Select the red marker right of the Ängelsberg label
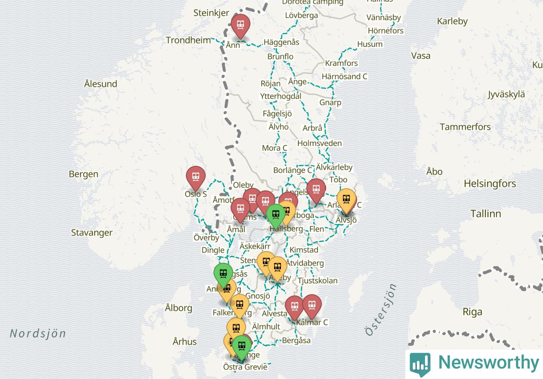Image resolution: width=543 pixels, height=379 pixels. coord(316,190)
